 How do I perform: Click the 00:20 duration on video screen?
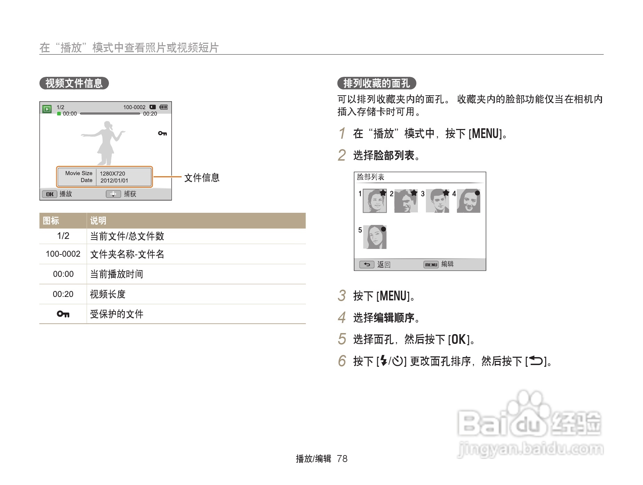pyautogui.click(x=150, y=114)
